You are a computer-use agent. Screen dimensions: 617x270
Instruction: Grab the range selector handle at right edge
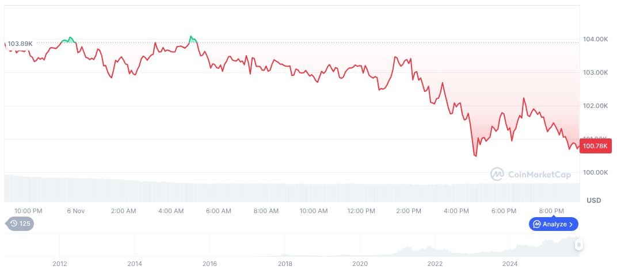coord(579,245)
